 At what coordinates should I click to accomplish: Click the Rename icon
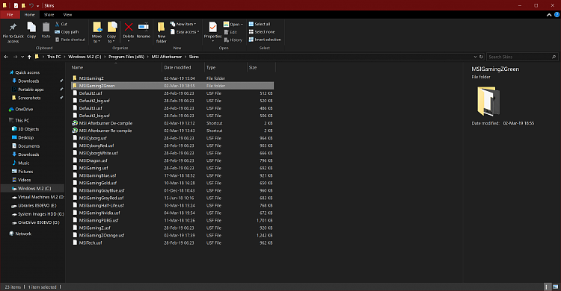point(143,27)
